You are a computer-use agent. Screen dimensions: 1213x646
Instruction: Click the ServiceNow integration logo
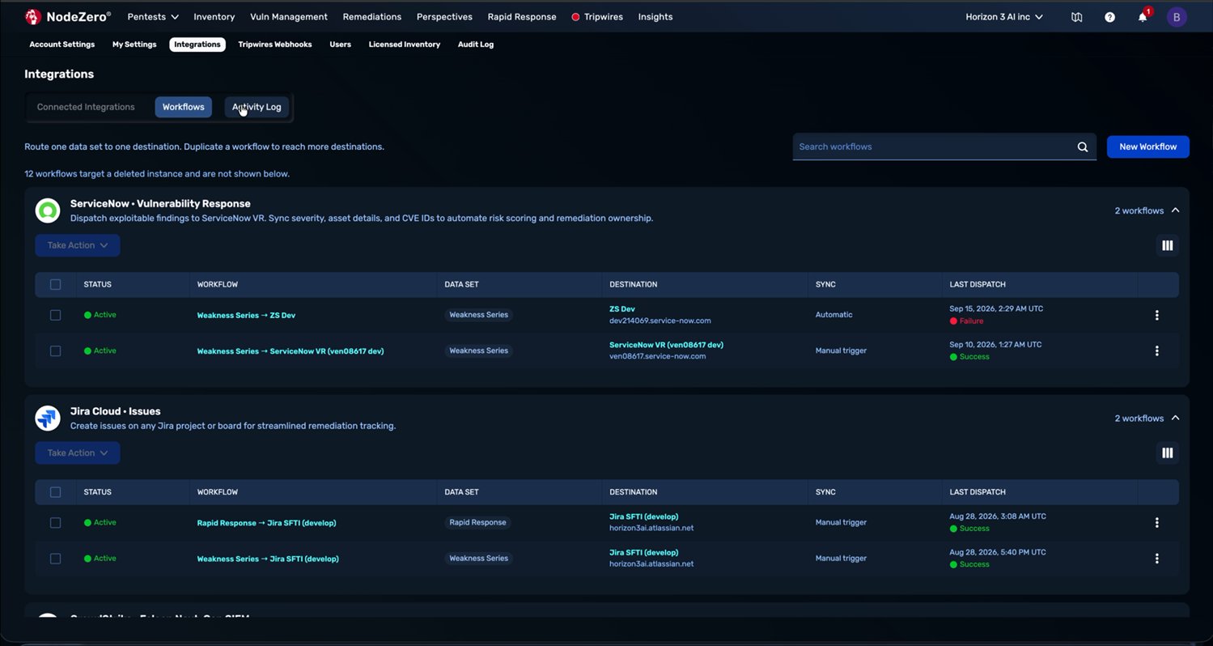[x=48, y=210]
